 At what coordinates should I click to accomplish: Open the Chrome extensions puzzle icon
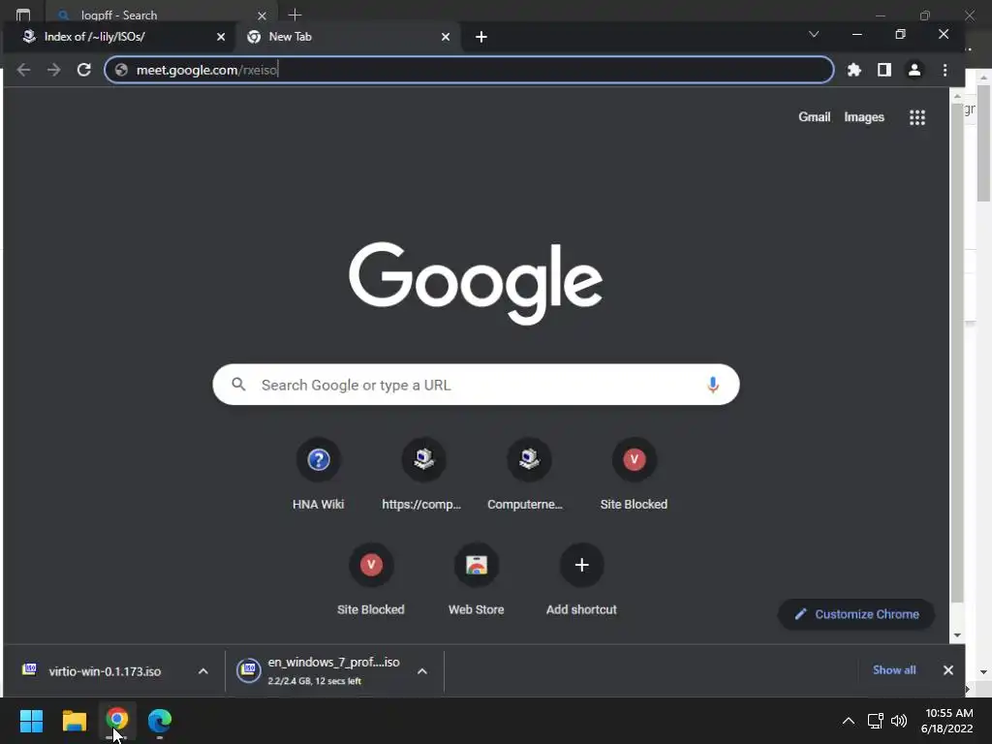click(x=854, y=70)
